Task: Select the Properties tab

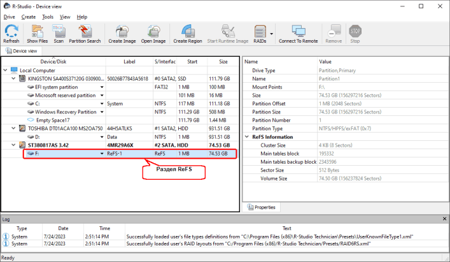Action: [x=262, y=207]
